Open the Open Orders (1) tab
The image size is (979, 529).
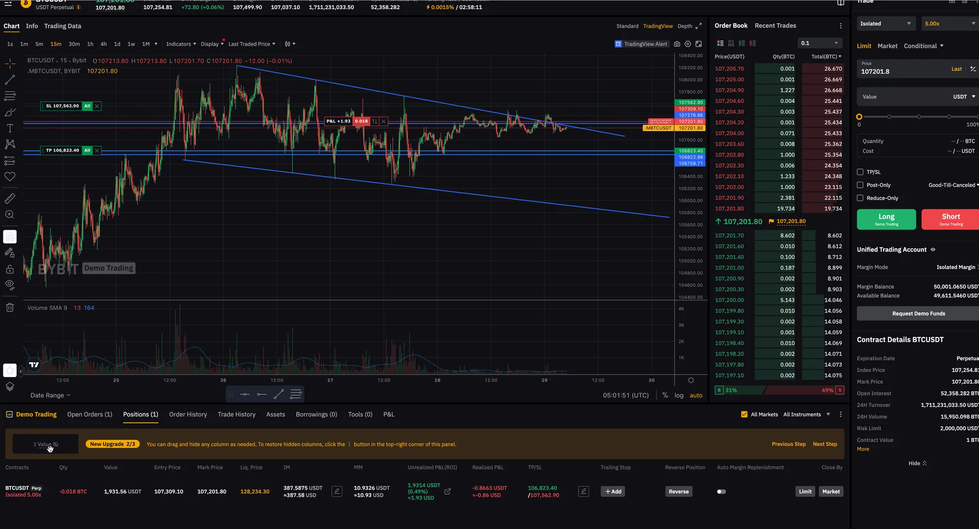click(x=90, y=414)
